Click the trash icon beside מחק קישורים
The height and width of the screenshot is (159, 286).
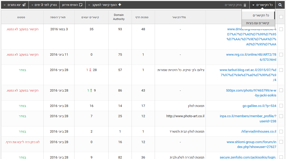click(245, 5)
